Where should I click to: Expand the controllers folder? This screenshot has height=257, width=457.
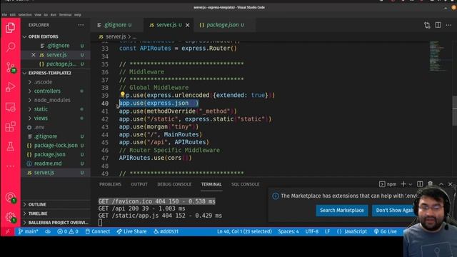47,91
